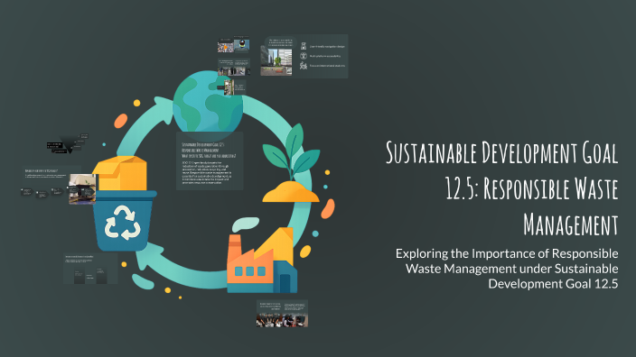
Task: Open the central text frame under the globe
Action: (x=210, y=160)
